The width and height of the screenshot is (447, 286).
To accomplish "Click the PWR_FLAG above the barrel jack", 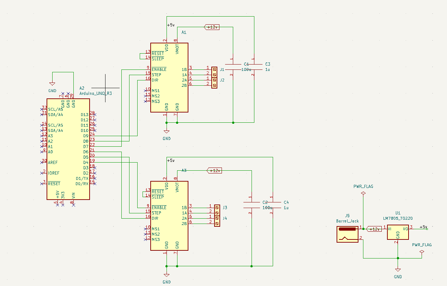I will point(363,193).
